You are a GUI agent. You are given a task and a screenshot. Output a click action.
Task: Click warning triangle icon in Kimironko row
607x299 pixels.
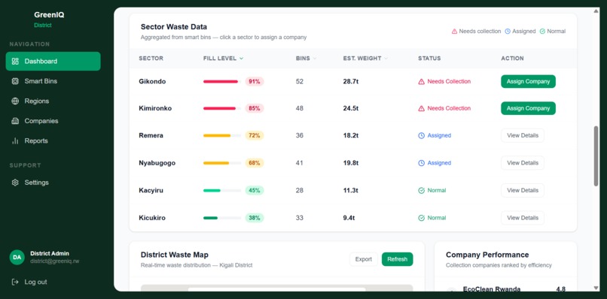422,108
